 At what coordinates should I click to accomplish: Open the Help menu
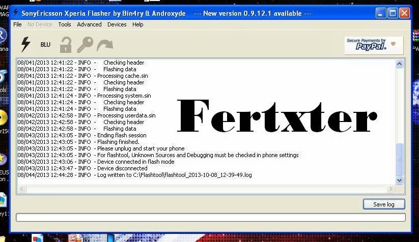138,24
